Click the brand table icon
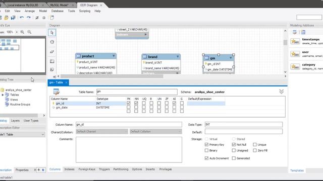Image resolution: width=323 pixels, height=181 pixels. tap(145, 57)
